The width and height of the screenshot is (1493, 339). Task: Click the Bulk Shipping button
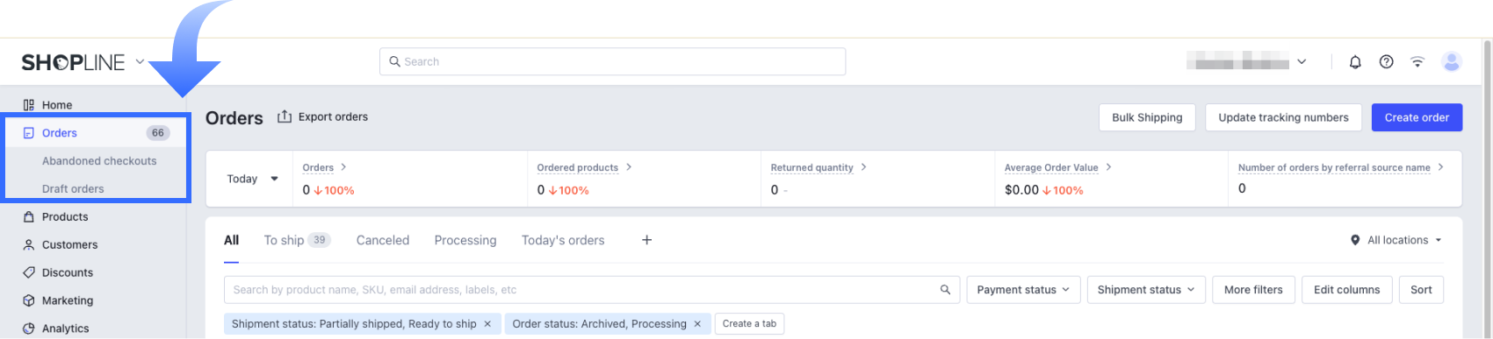coord(1147,117)
